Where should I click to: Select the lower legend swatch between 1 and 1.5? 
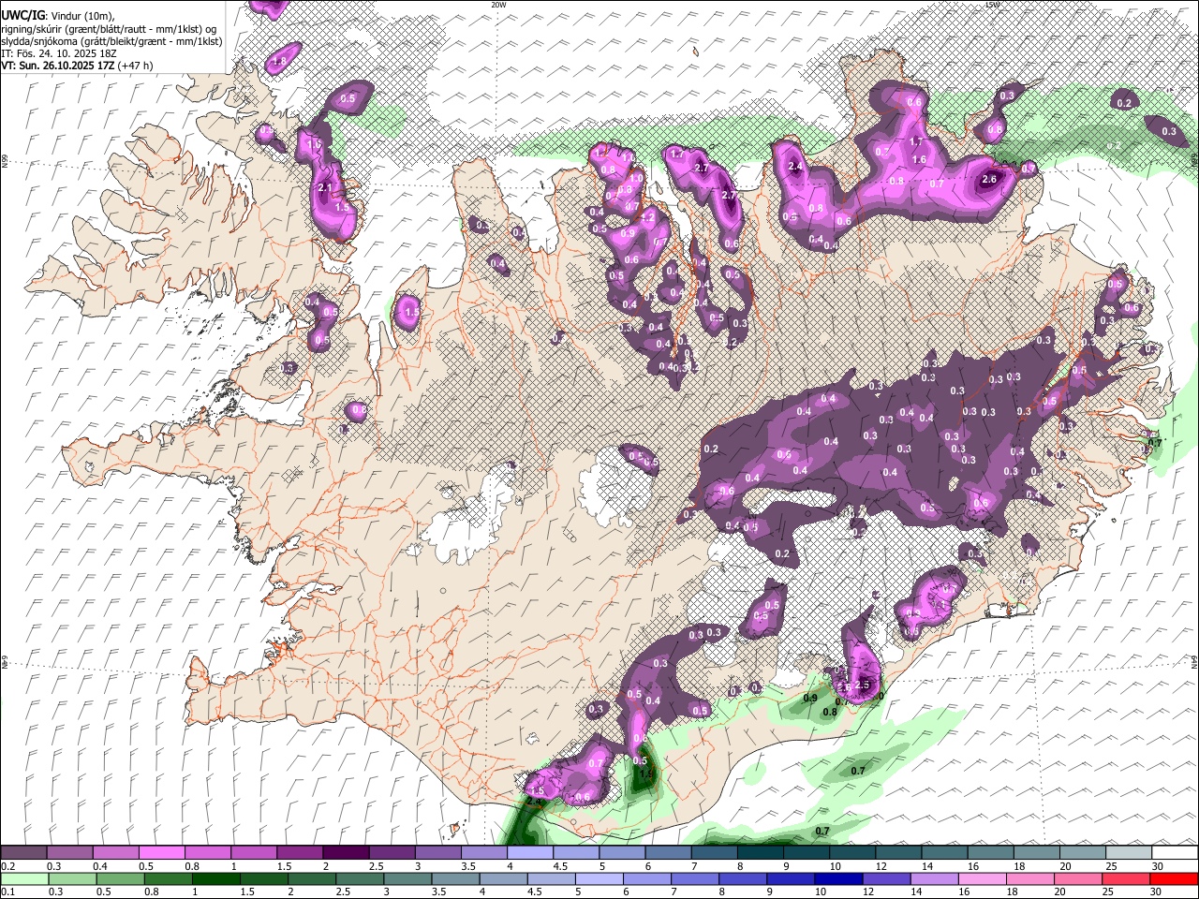point(216,878)
